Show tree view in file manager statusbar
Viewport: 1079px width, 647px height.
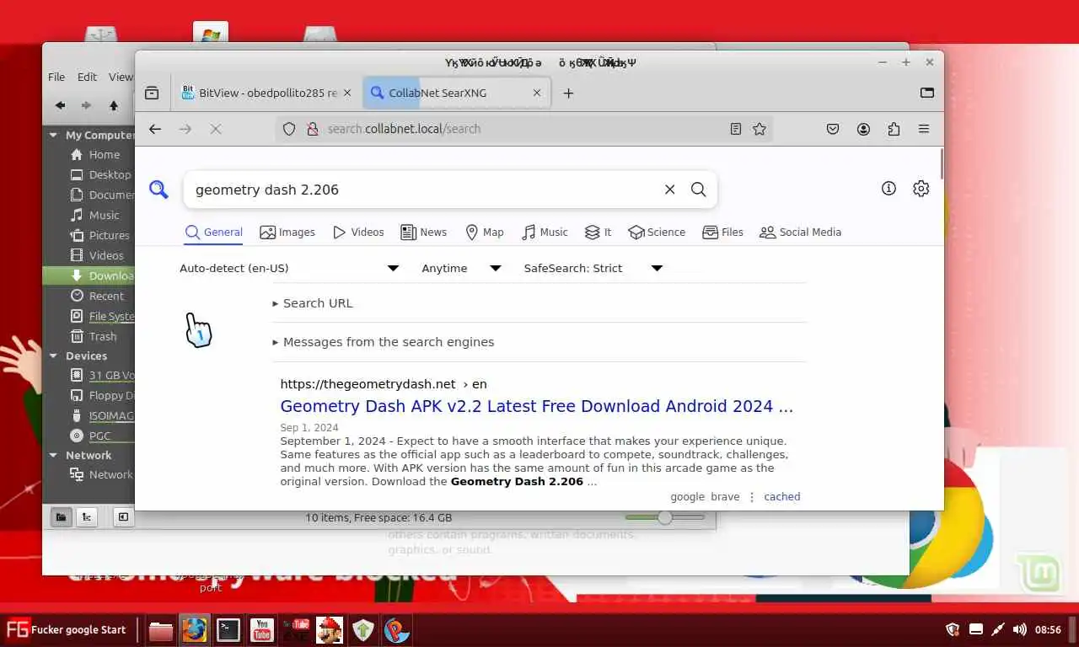point(86,517)
